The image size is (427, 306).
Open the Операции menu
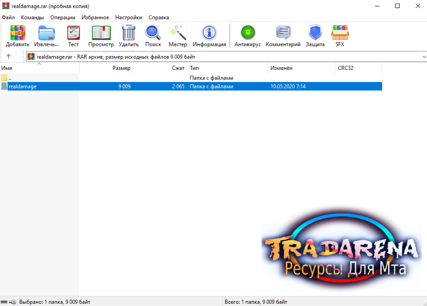pyautogui.click(x=62, y=18)
